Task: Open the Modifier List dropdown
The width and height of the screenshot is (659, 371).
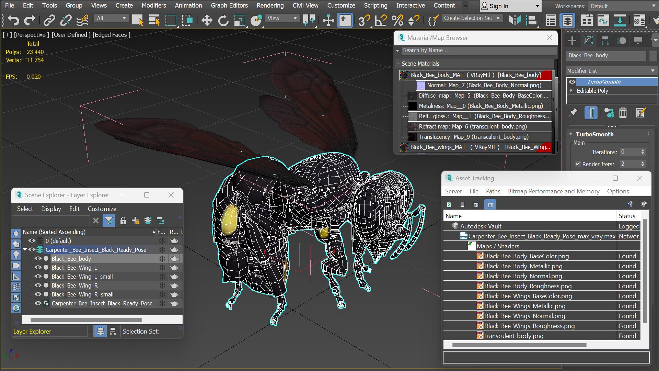Action: tap(611, 71)
